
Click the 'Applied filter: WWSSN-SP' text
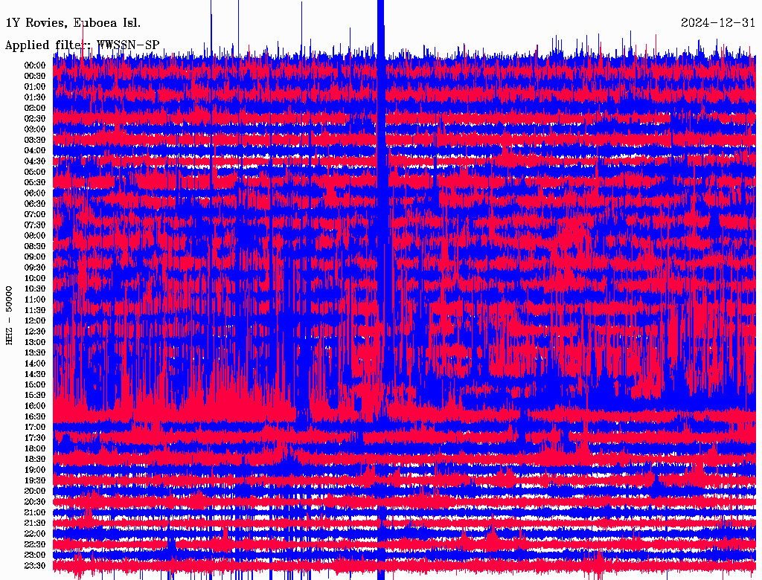[x=82, y=45]
